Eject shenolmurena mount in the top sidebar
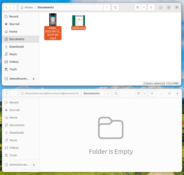The width and height of the screenshot is (184, 175). click(33, 79)
